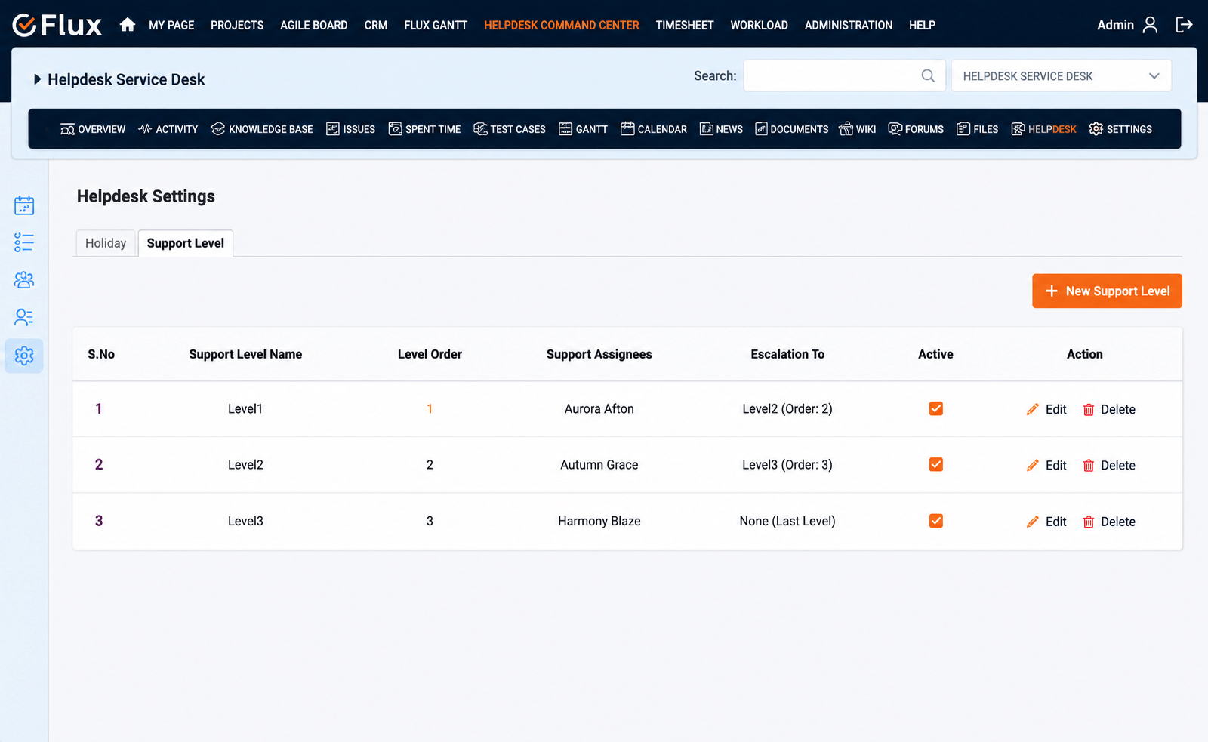
Task: Open FLUX GANTT menu
Action: [x=436, y=25]
